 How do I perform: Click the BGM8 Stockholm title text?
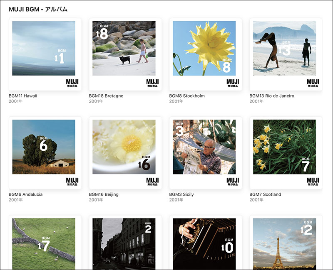(187, 96)
